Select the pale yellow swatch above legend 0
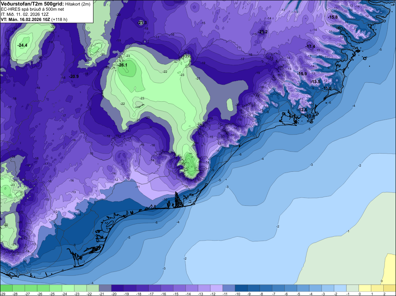Screen dimensions: 396x296 pos(365,288)
